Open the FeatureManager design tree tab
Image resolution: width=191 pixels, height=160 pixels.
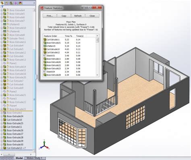pyautogui.click(x=2, y=3)
